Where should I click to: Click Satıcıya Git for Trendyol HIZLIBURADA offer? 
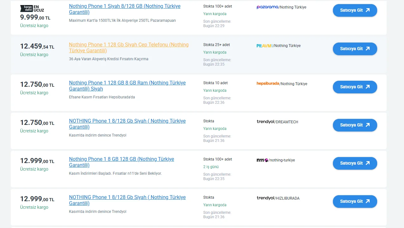[x=355, y=202]
